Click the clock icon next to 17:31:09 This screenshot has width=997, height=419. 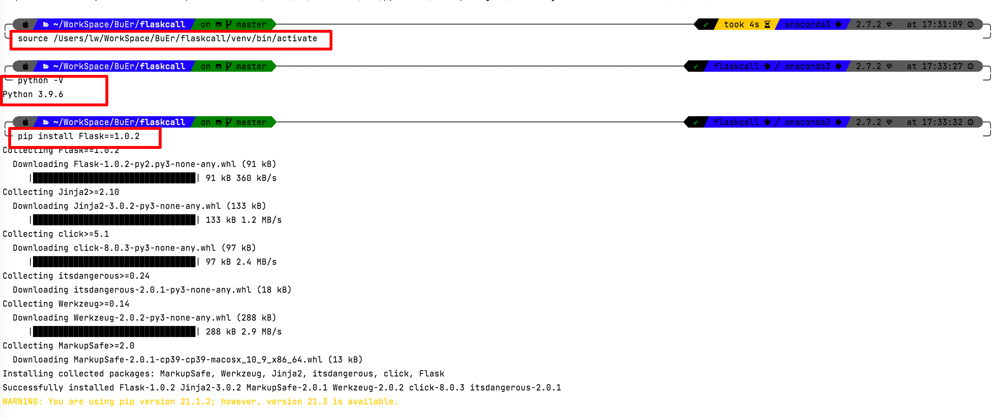pos(970,24)
